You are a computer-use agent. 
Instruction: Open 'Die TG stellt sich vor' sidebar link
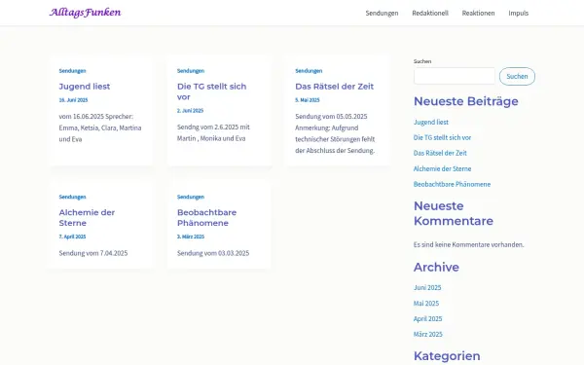click(442, 137)
